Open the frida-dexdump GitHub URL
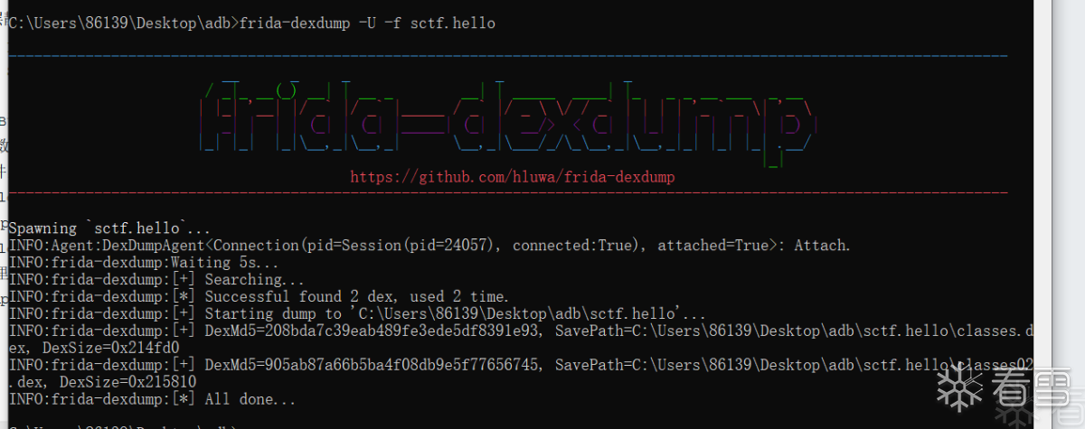The image size is (1085, 429). pyautogui.click(x=513, y=178)
